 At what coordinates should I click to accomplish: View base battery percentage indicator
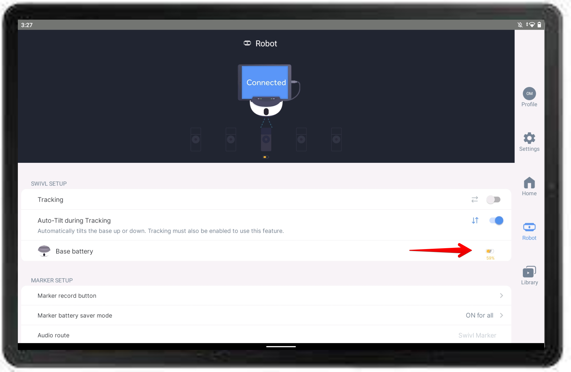click(x=490, y=253)
